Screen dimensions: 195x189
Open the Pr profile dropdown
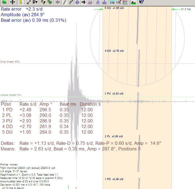click(35, 2)
